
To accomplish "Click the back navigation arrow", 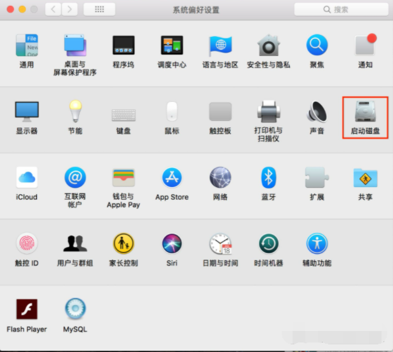I will pos(53,10).
